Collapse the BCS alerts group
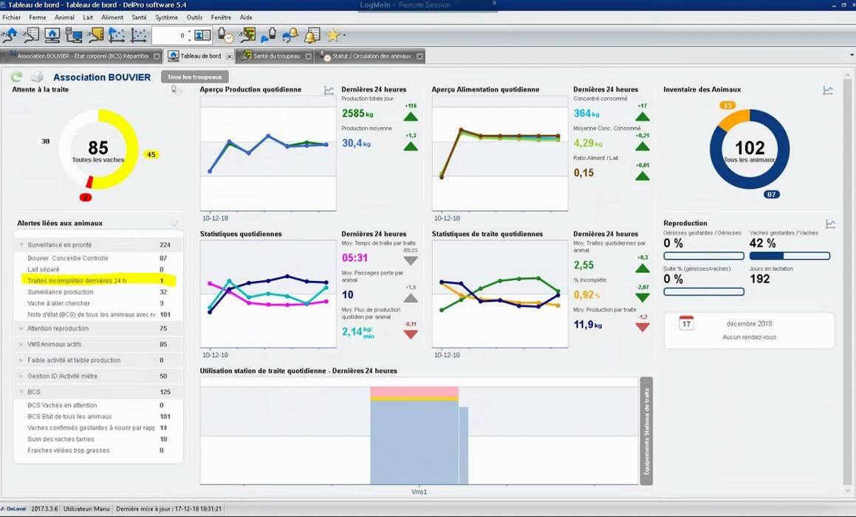This screenshot has width=856, height=517. [21, 392]
